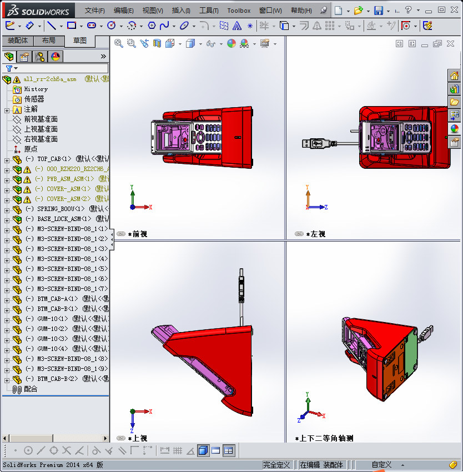Expand the BASE_LOCK_ASM<1> component
This screenshot has width=463, height=472.
(7, 220)
